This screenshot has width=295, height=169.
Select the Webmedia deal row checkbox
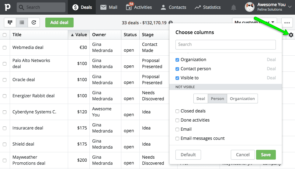[x=5, y=47]
